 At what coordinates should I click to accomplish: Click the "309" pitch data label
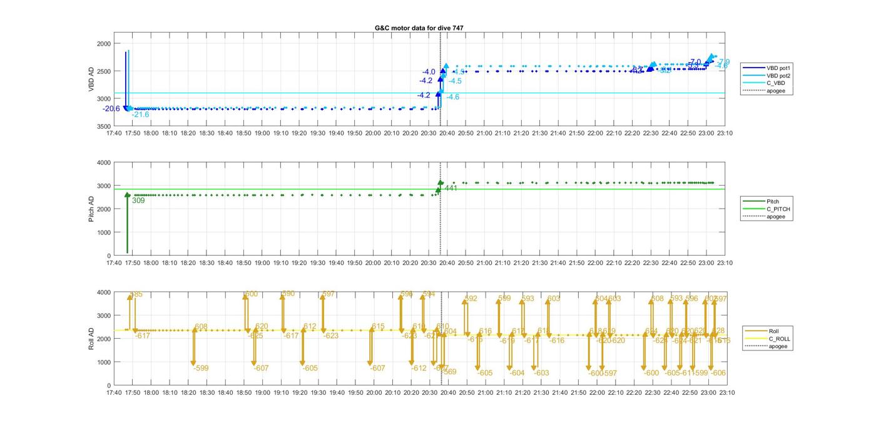tap(138, 201)
